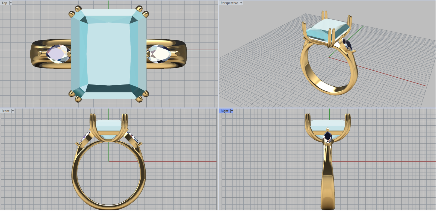437x211 pixels.
Task: Click the Top viewport title label
Action: point(4,3)
